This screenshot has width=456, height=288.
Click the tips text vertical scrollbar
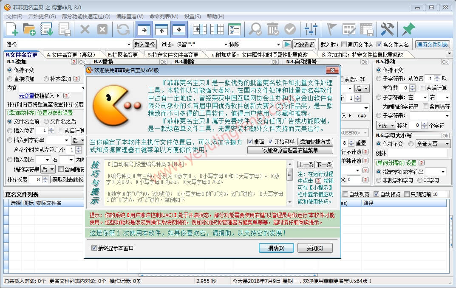tap(290, 183)
